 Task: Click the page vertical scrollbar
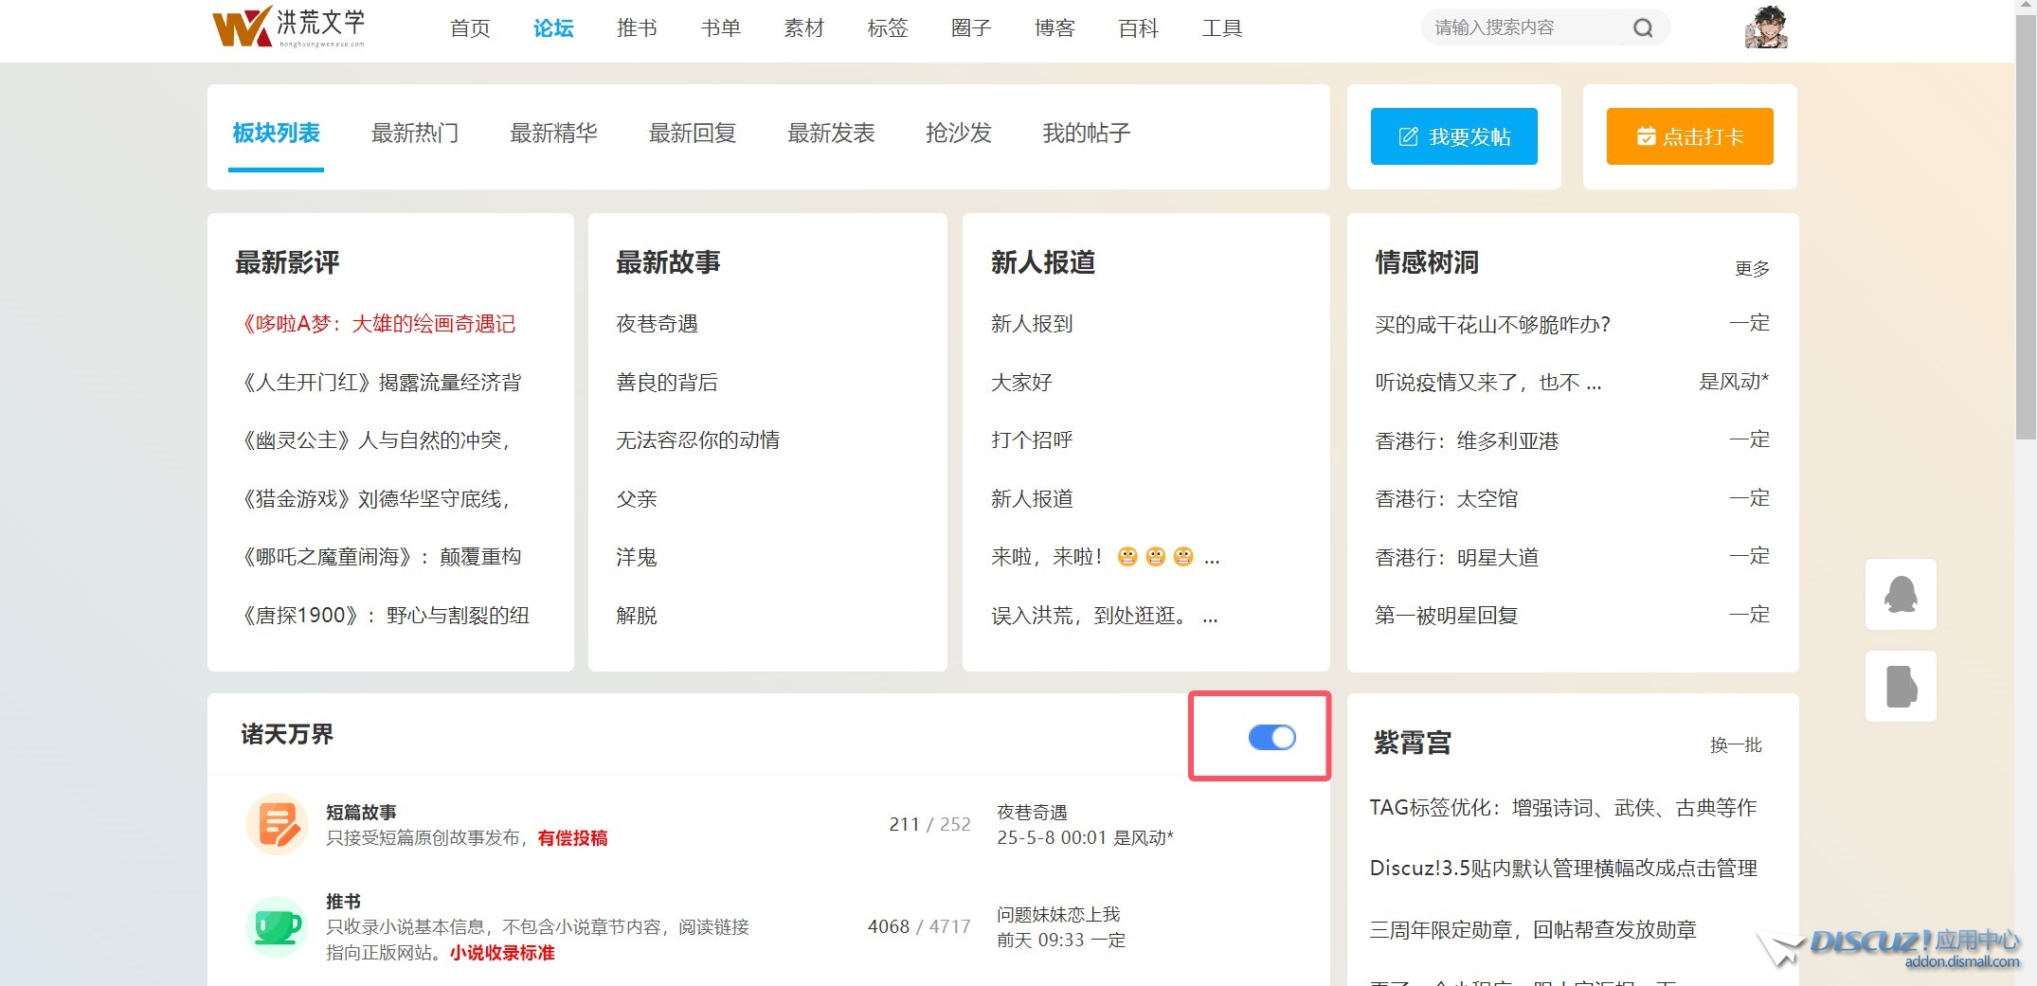2026,227
